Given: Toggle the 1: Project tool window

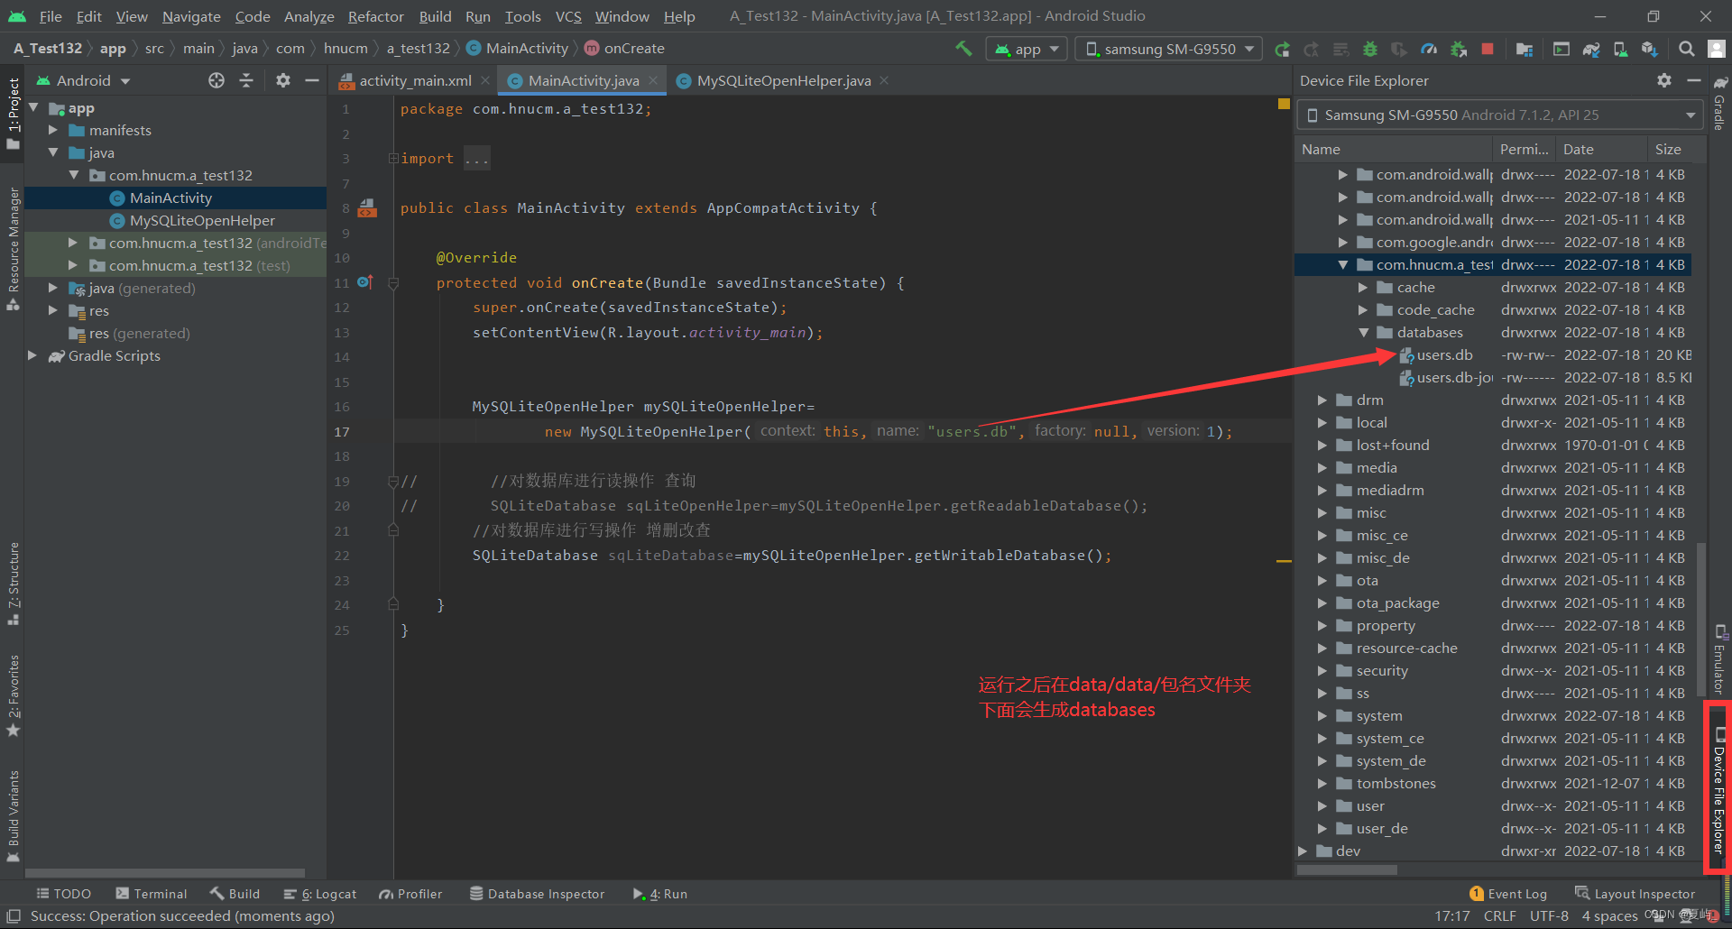Looking at the screenshot, I should tap(13, 115).
